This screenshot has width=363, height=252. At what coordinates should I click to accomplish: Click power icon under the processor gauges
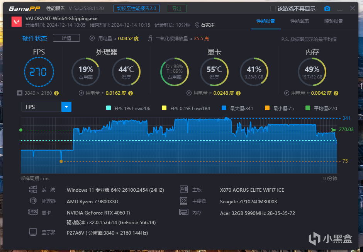click(x=81, y=93)
